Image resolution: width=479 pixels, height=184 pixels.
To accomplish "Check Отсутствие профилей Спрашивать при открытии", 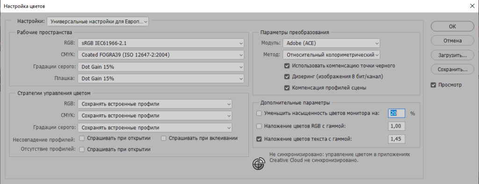I will (x=81, y=149).
